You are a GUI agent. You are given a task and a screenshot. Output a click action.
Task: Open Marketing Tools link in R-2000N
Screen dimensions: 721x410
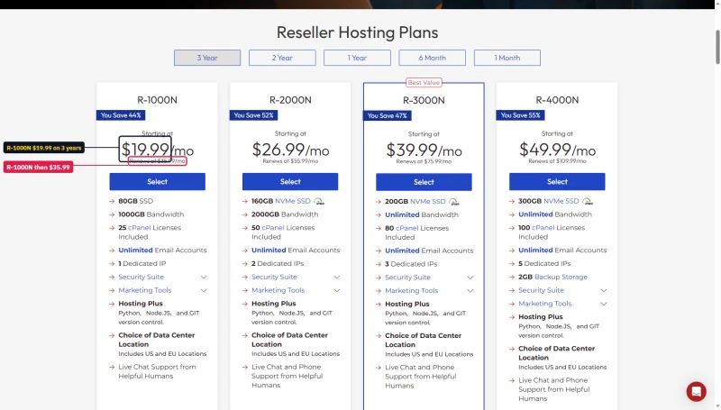click(x=278, y=290)
